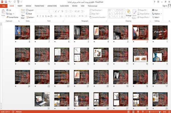Toggle Bold formatting

coord(38,16)
